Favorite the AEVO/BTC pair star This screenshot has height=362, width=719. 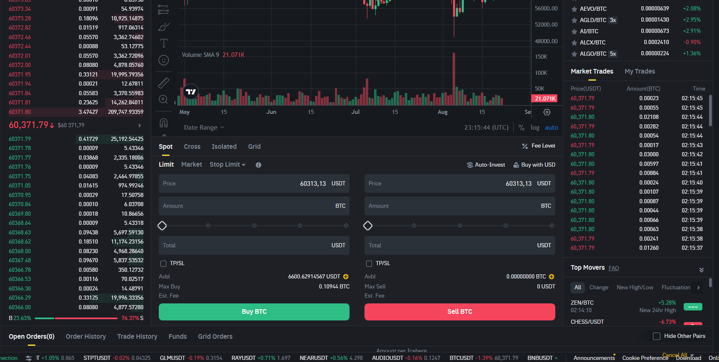574,9
